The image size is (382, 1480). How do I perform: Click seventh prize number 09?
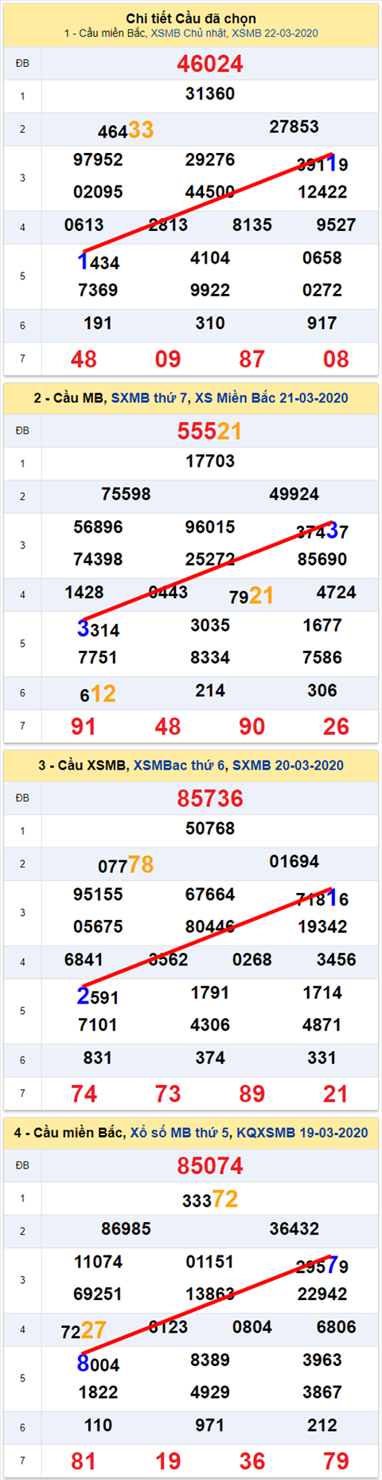(168, 359)
